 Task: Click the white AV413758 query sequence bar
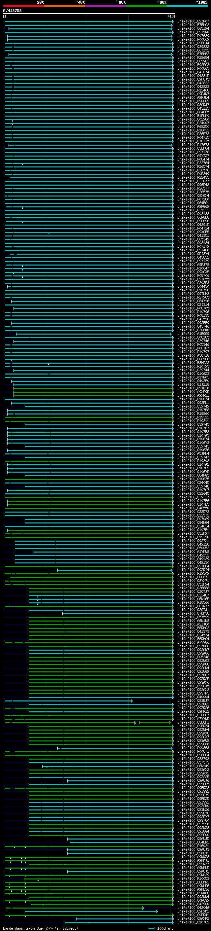[x=89, y=13]
